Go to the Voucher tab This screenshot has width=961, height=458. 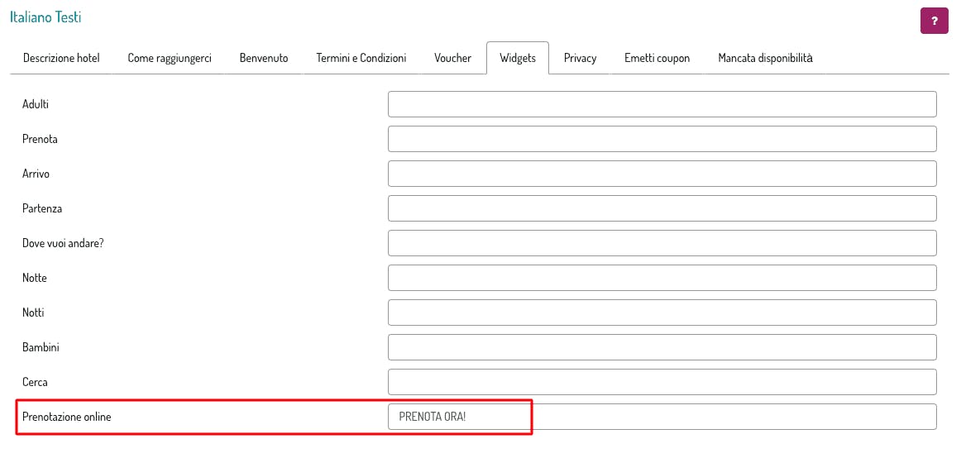(x=452, y=58)
